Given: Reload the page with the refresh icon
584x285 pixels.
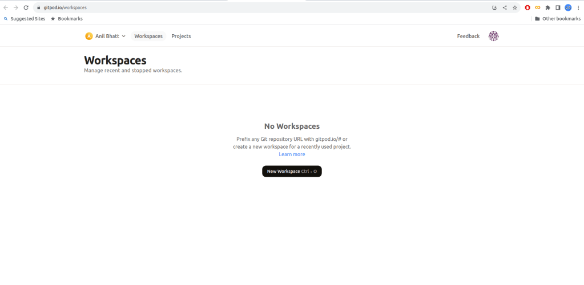Looking at the screenshot, I should point(26,7).
